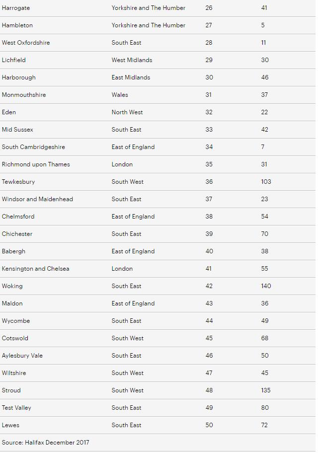Click East Midlands region text
Screen dimensions: 319x453
click(x=131, y=77)
